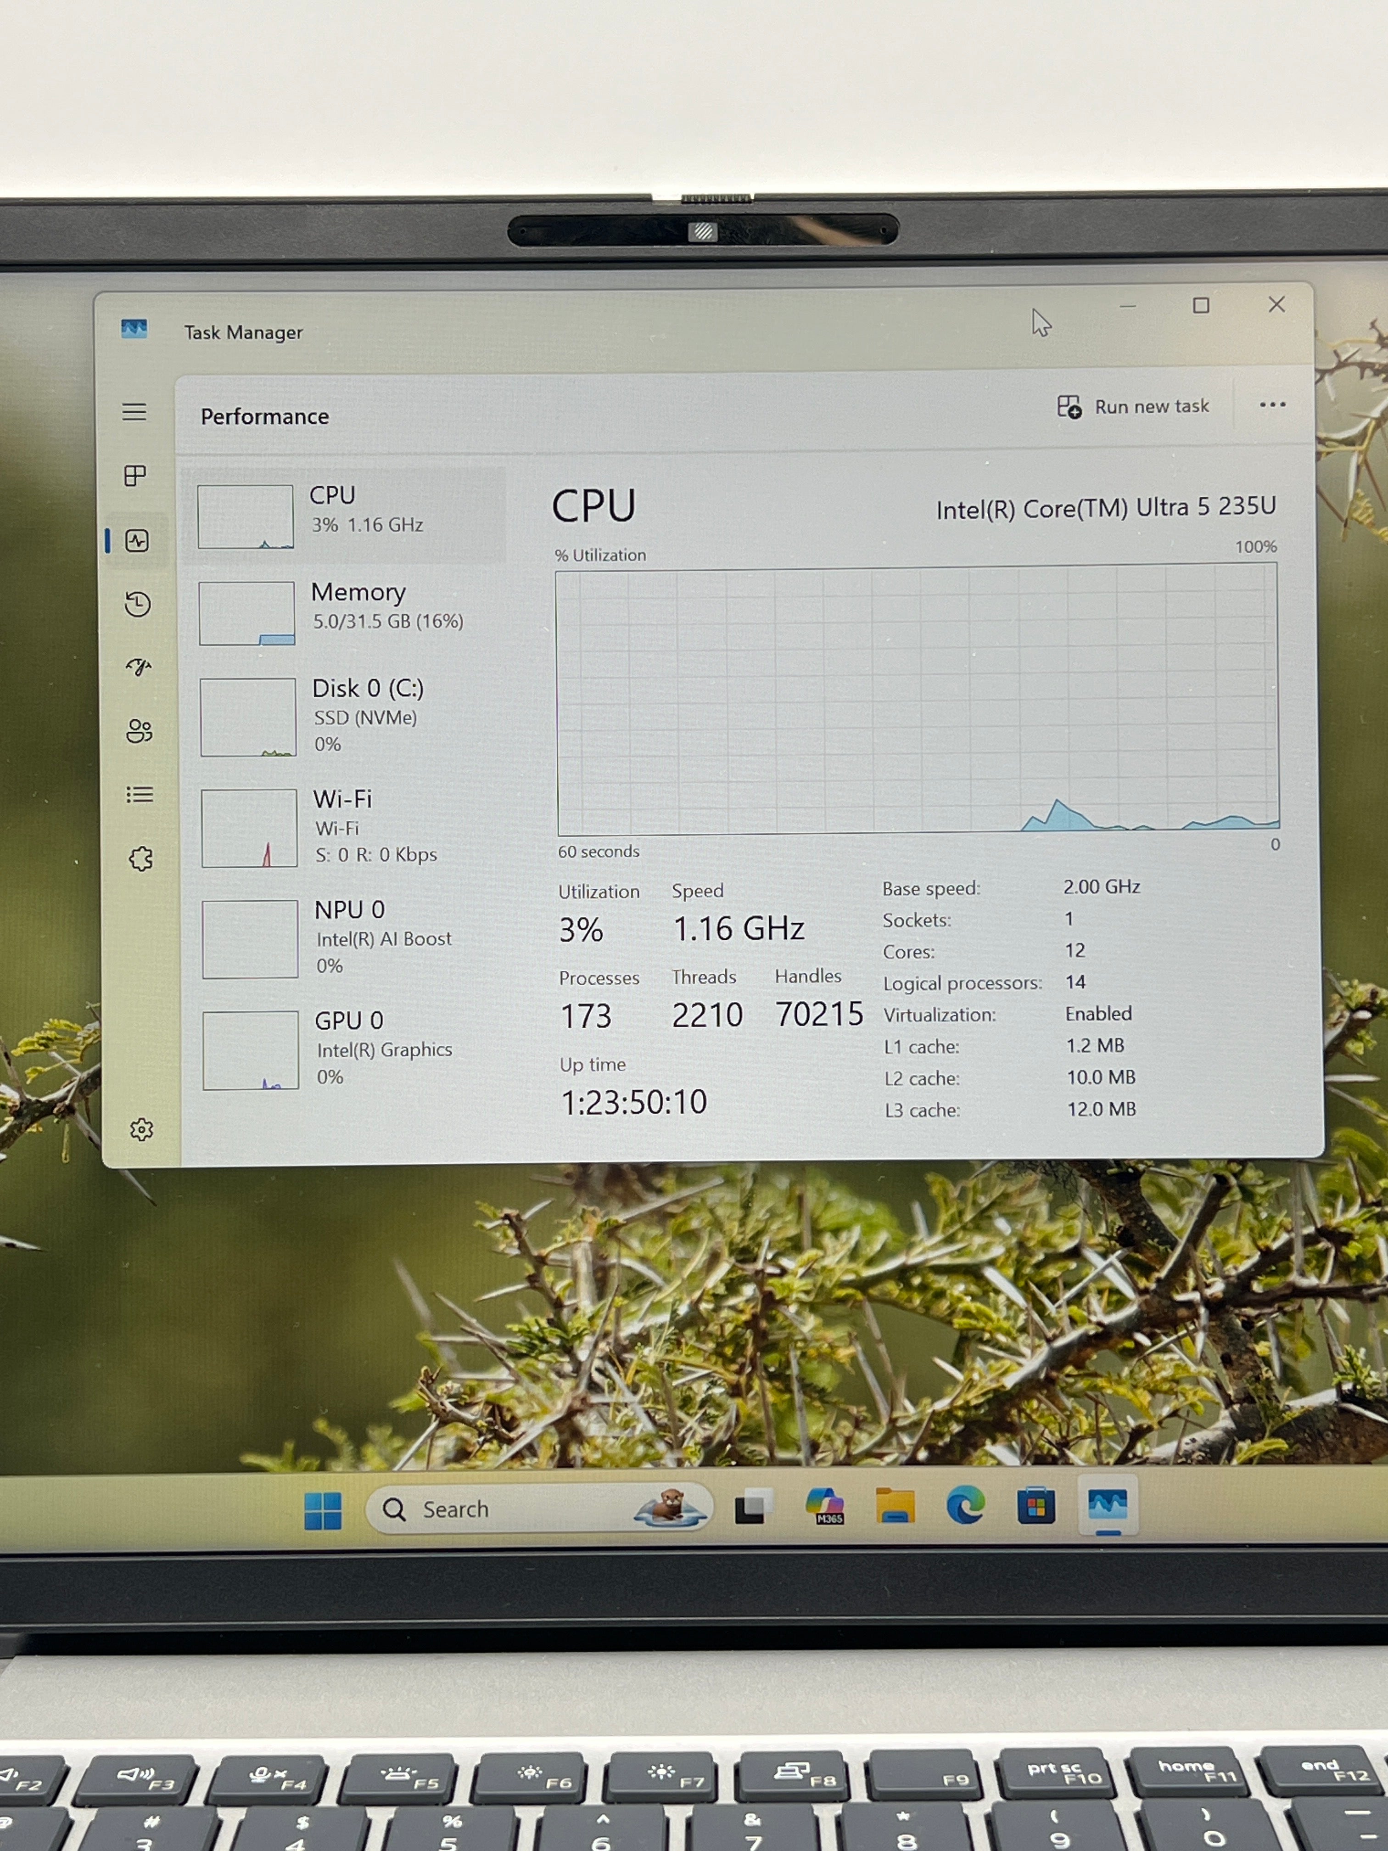Screen dimensions: 1388x1851
Task: Click the CPU utilization graph
Action: pyautogui.click(x=918, y=701)
